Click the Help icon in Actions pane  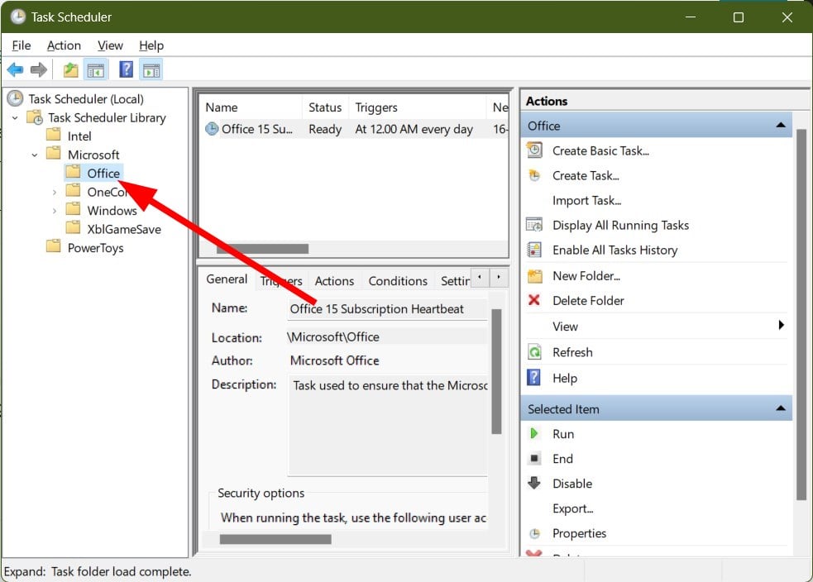coord(534,377)
